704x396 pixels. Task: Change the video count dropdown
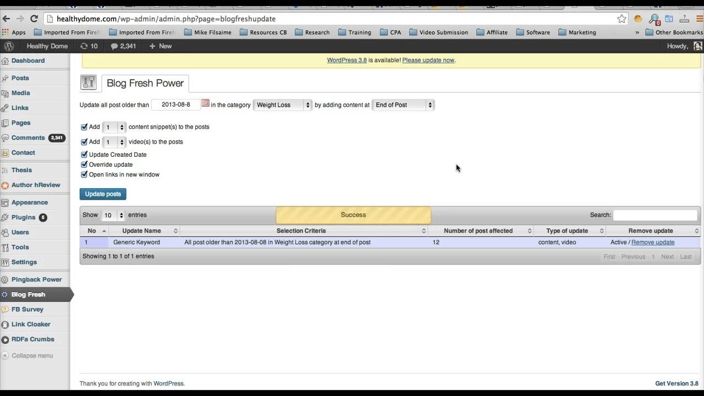114,142
